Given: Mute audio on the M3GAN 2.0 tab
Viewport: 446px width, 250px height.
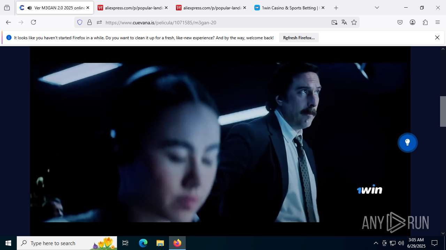Looking at the screenshot, I should pyautogui.click(x=29, y=8).
